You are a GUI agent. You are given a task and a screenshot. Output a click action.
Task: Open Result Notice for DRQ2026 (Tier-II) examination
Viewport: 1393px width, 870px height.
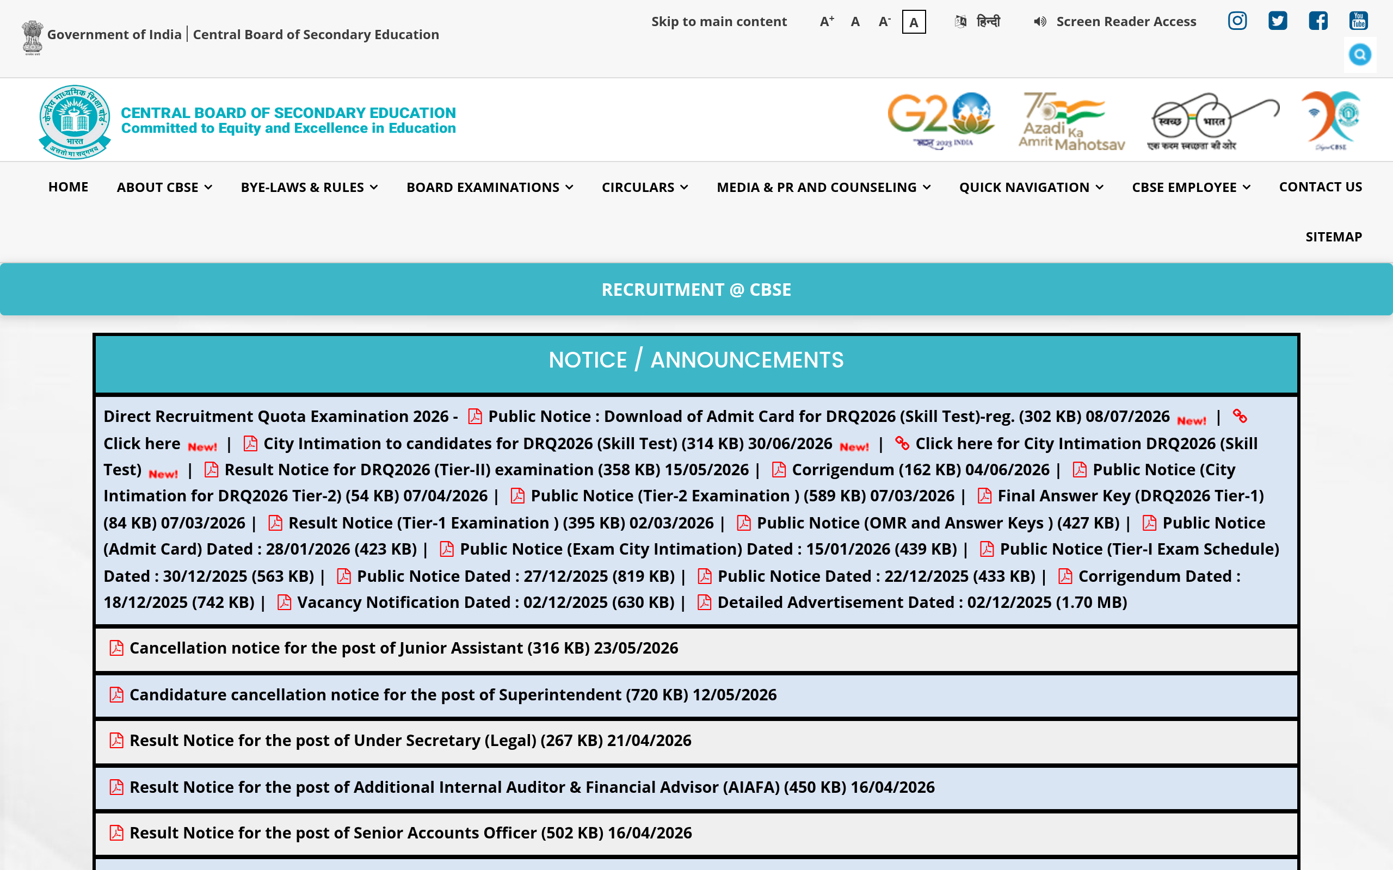[x=486, y=469]
